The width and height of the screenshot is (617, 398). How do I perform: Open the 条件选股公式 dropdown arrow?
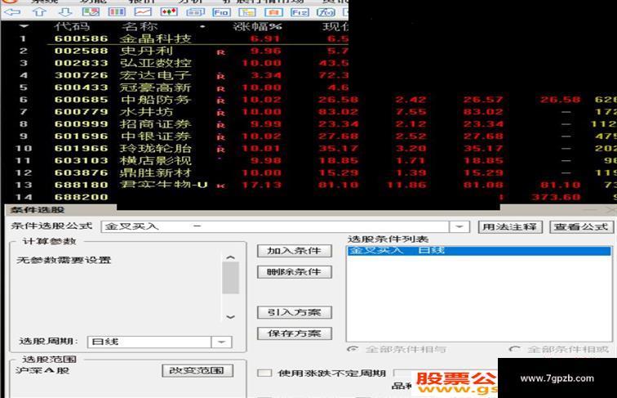(x=459, y=226)
